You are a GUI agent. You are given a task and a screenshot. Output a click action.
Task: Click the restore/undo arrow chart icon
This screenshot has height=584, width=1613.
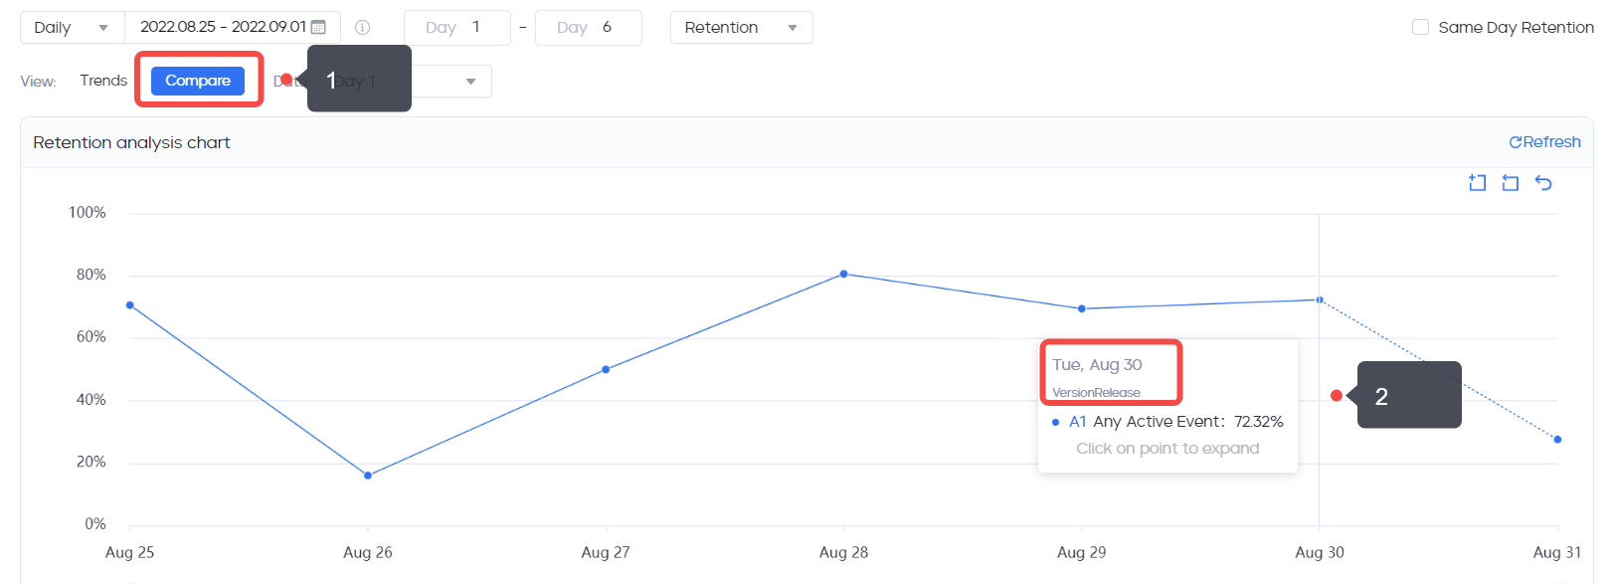tap(1543, 183)
